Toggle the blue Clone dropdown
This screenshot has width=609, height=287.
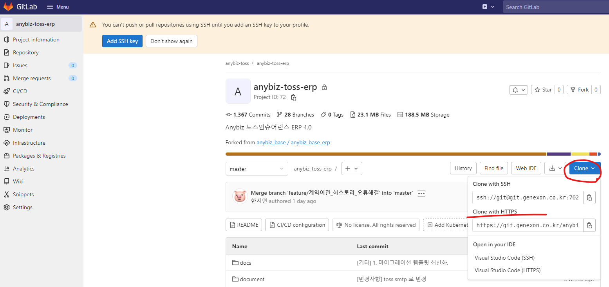point(584,168)
